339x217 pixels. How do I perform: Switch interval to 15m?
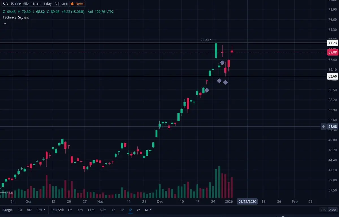[x=91, y=210]
